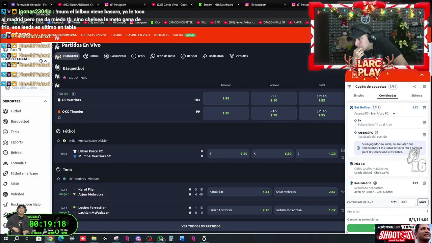This screenshot has width=432, height=243.
Task: Favorite India Mumbai Super Division league star
Action: tap(58, 141)
